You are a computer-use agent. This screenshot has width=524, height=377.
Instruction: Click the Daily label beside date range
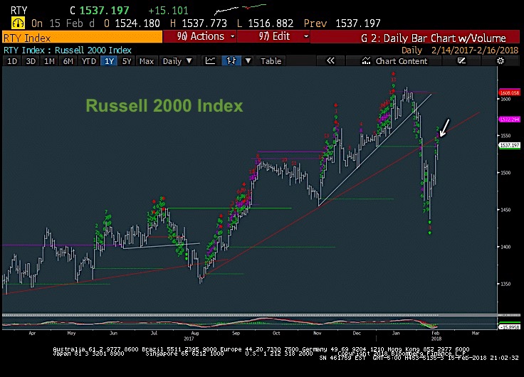tap(412, 51)
